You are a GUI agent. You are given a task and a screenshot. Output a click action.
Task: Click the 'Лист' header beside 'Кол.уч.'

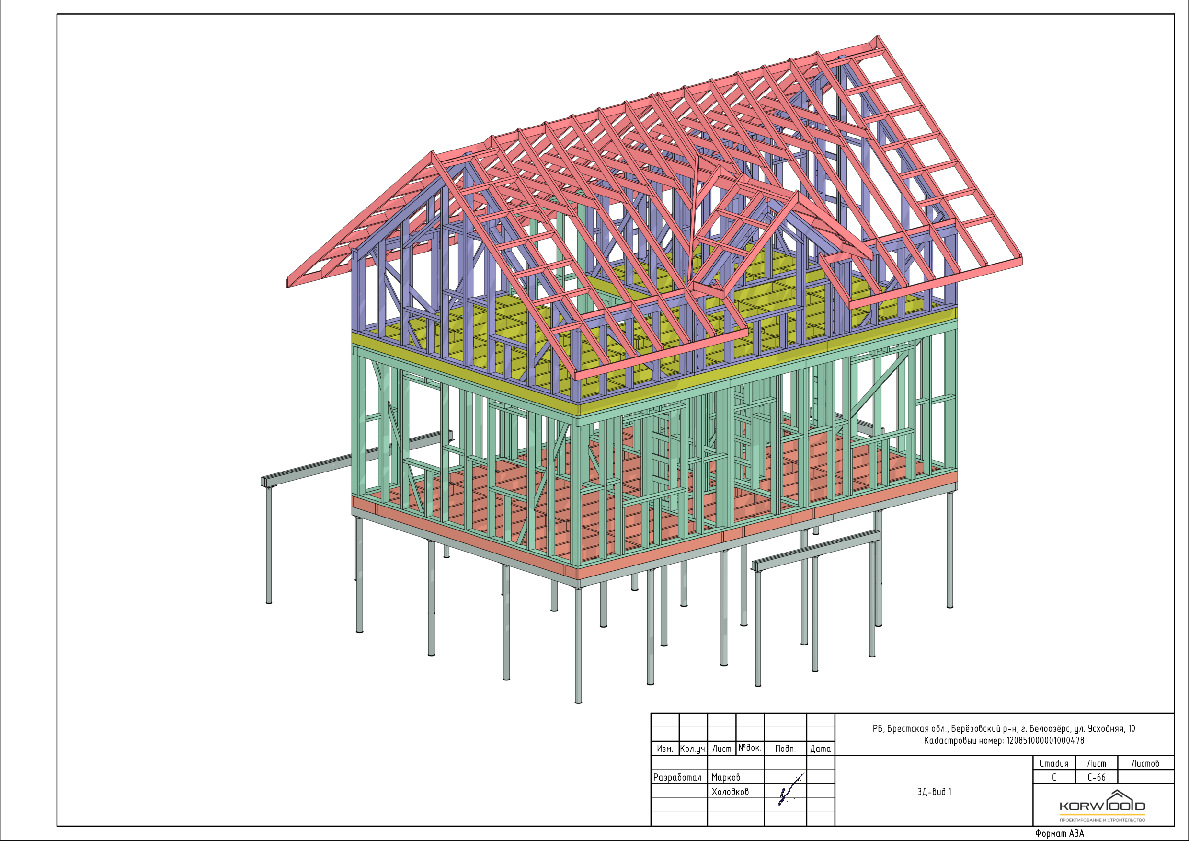click(x=721, y=749)
